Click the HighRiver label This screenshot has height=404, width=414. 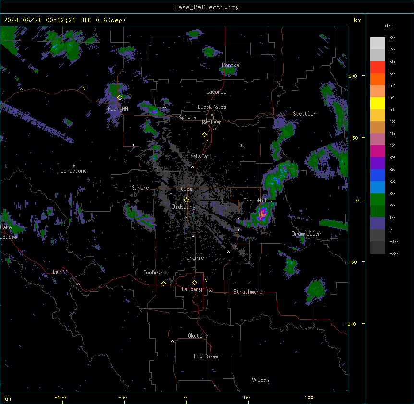(207, 356)
